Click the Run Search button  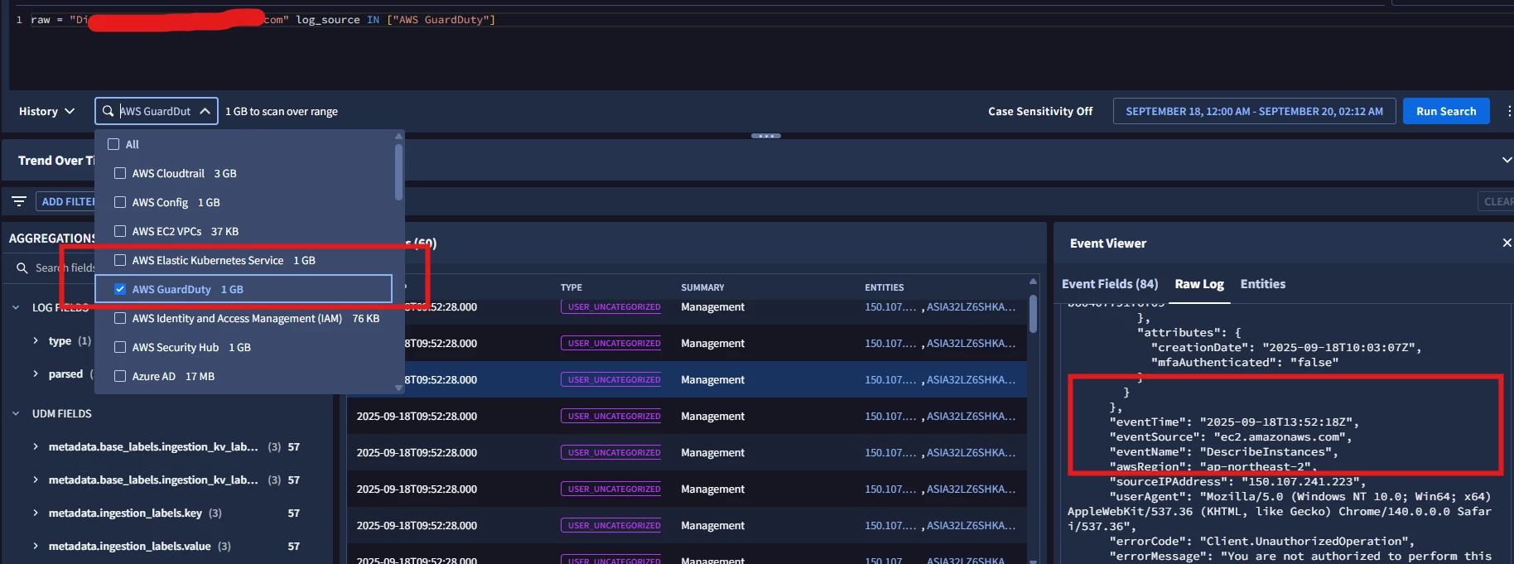[1446, 111]
